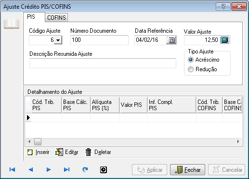The width and height of the screenshot is (249, 179).
Task: Select the Acréscimo radio button
Action: [x=191, y=60]
